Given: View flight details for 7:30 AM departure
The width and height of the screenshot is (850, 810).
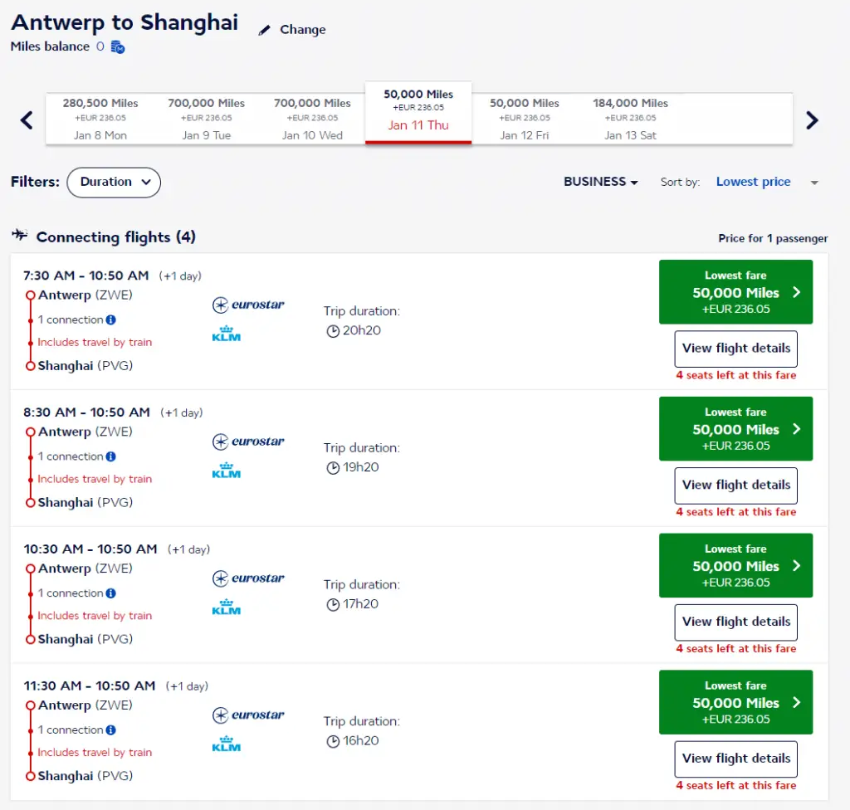Looking at the screenshot, I should [735, 349].
